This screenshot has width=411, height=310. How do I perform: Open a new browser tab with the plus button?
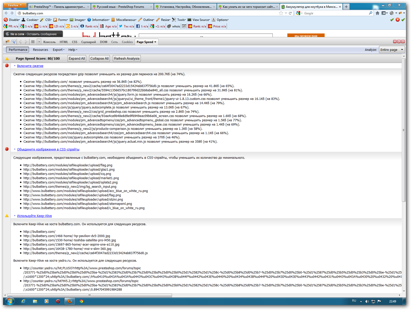[346, 7]
